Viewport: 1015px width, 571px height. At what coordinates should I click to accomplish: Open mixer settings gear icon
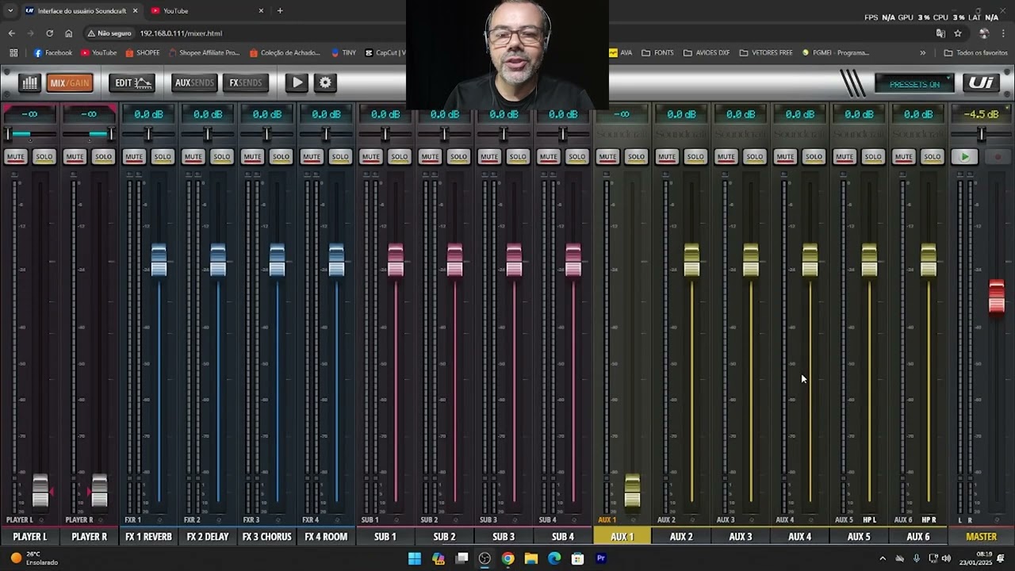point(325,82)
